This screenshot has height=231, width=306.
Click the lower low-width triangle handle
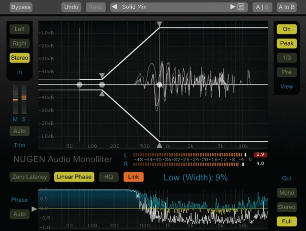102,94
